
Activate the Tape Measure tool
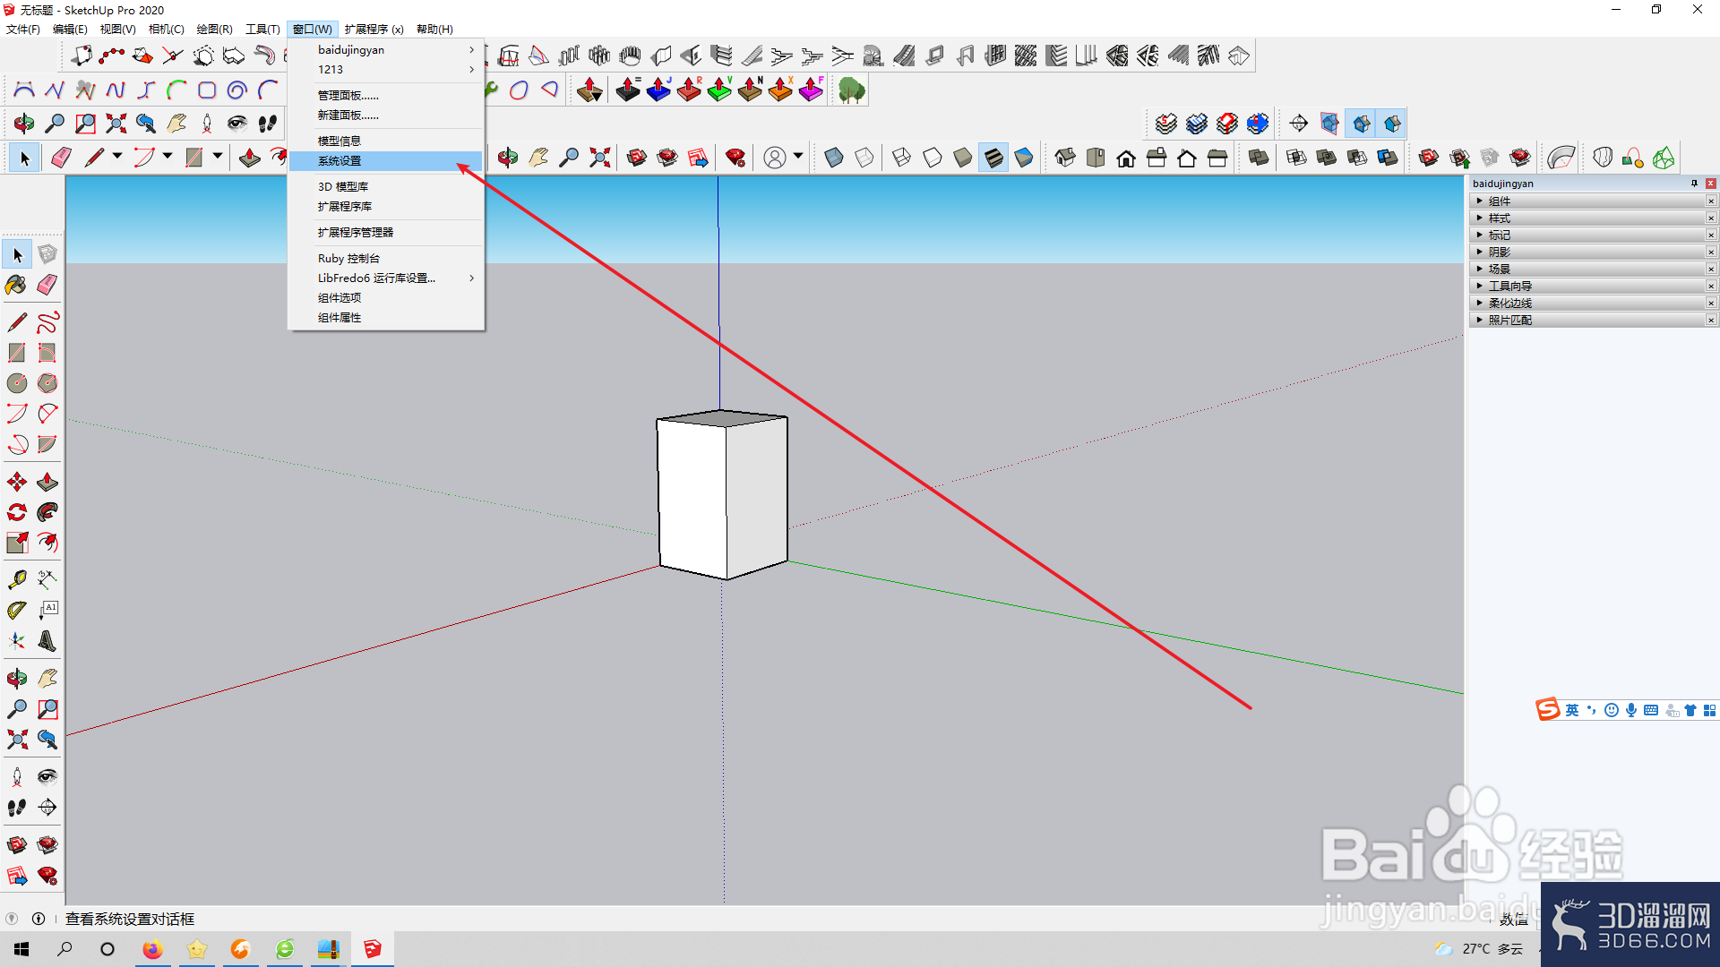(17, 580)
